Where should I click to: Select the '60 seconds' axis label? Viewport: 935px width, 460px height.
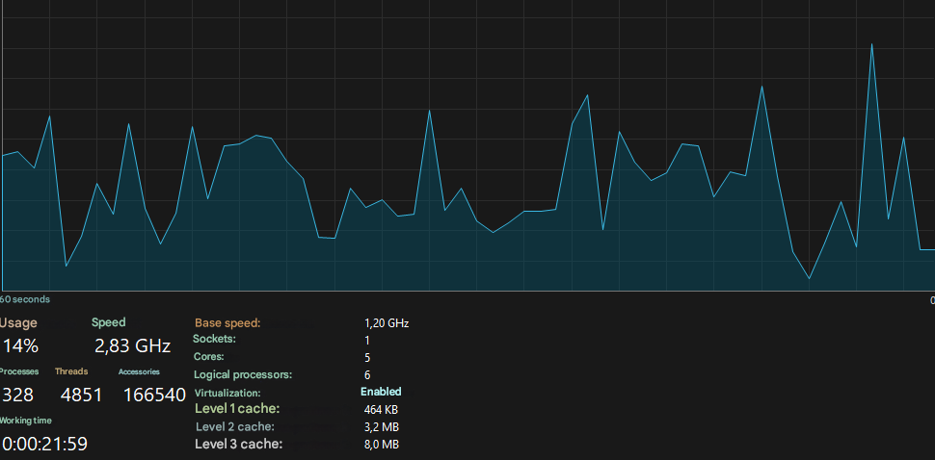(25, 299)
